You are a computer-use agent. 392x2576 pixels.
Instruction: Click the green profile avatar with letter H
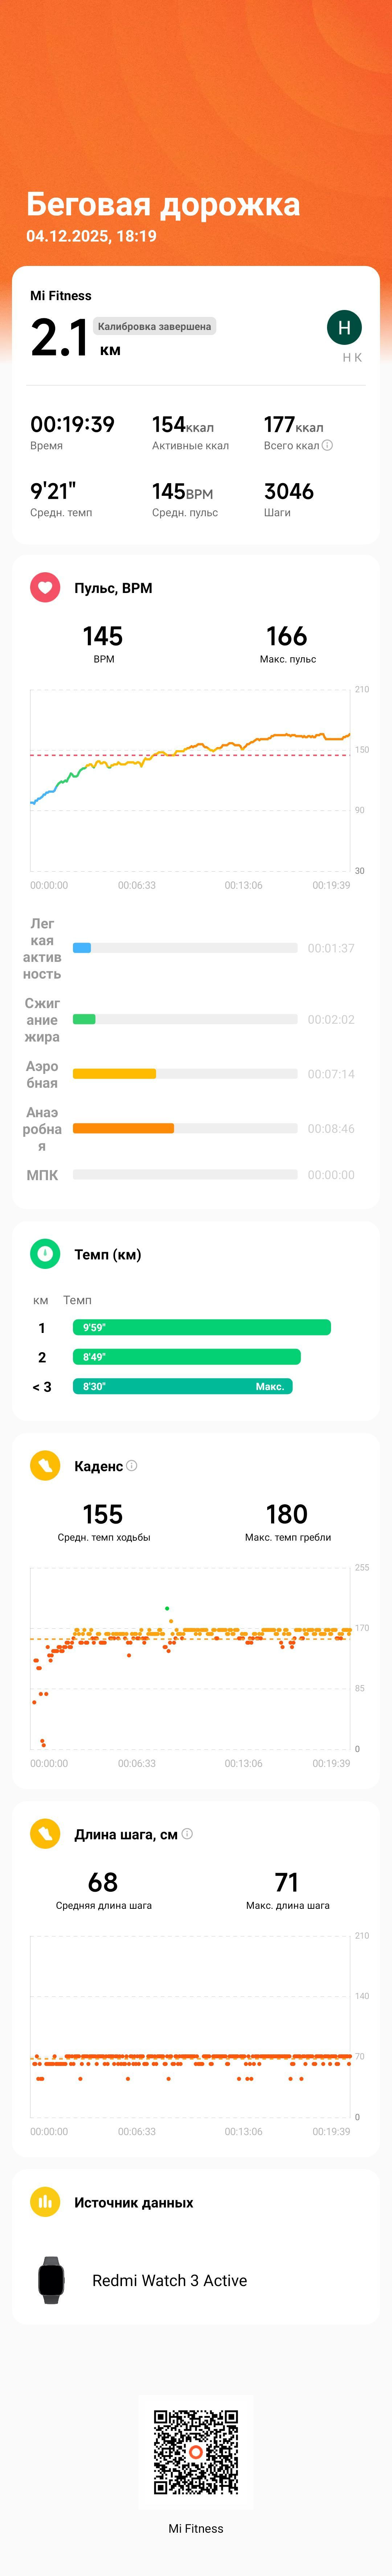[344, 327]
